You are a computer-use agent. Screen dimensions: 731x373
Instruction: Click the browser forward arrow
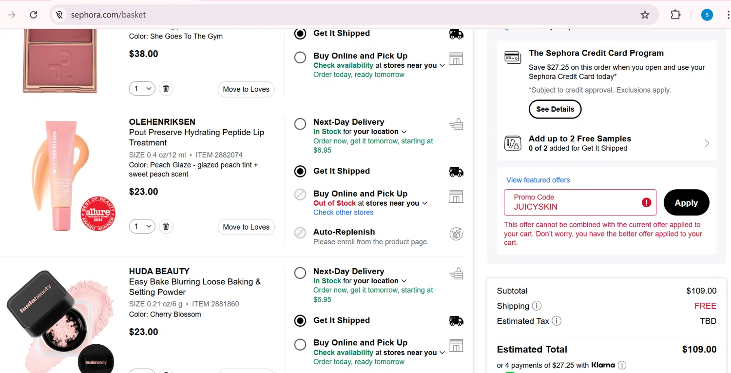12,15
